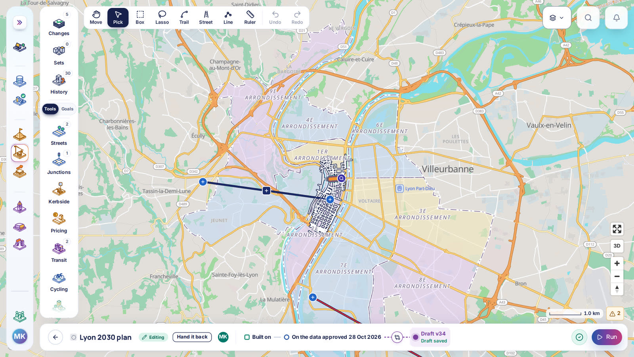Screen dimensions: 634x357
Task: Click the Lyon Part-Dieu station marker
Action: pyautogui.click(x=399, y=188)
